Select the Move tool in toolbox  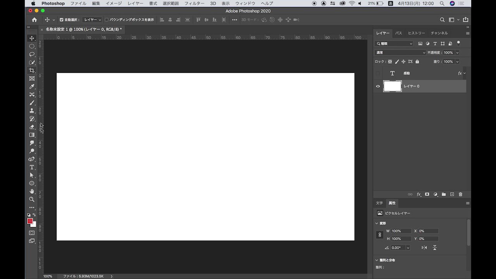point(32,38)
